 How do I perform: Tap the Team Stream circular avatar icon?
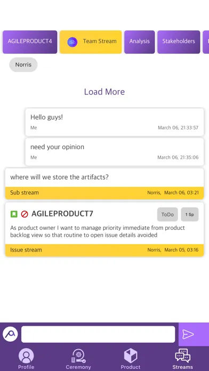pyautogui.click(x=72, y=42)
